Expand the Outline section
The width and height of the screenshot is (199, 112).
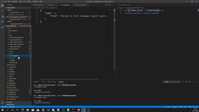coord(9,102)
